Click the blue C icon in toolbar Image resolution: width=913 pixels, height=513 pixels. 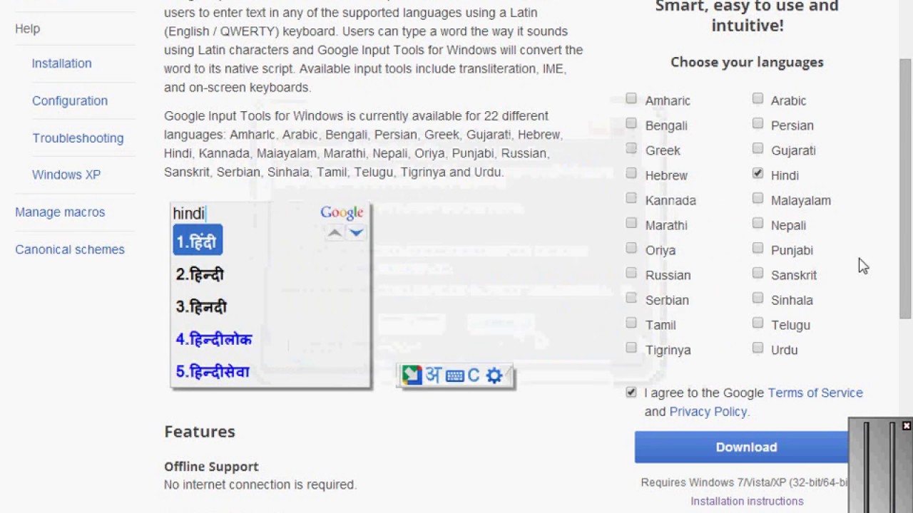point(474,375)
